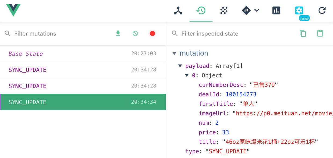Open the Settings gear tab
This screenshot has width=333, height=158.
[299, 11]
